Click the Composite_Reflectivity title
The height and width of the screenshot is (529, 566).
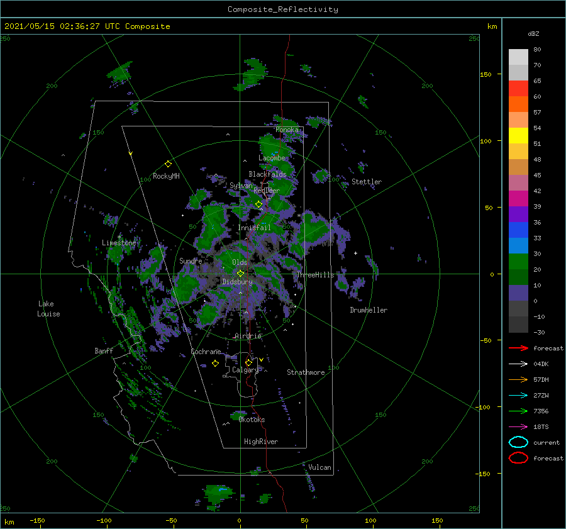point(283,9)
